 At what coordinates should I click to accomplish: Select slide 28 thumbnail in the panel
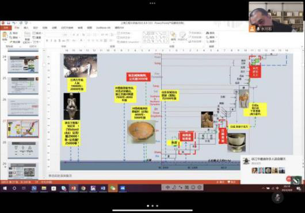coord(23,150)
